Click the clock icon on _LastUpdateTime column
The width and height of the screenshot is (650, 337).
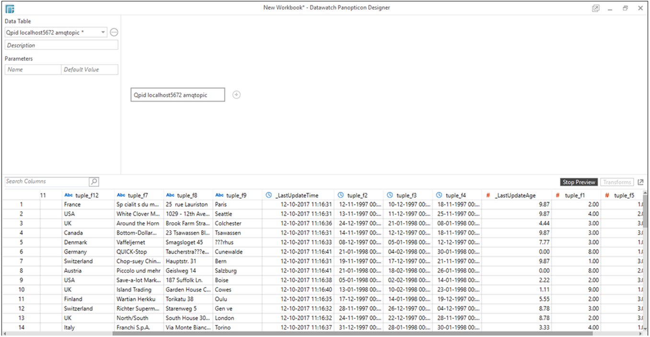pyautogui.click(x=269, y=195)
